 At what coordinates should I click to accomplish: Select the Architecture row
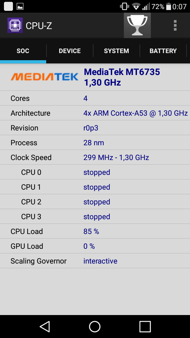[x=95, y=113]
